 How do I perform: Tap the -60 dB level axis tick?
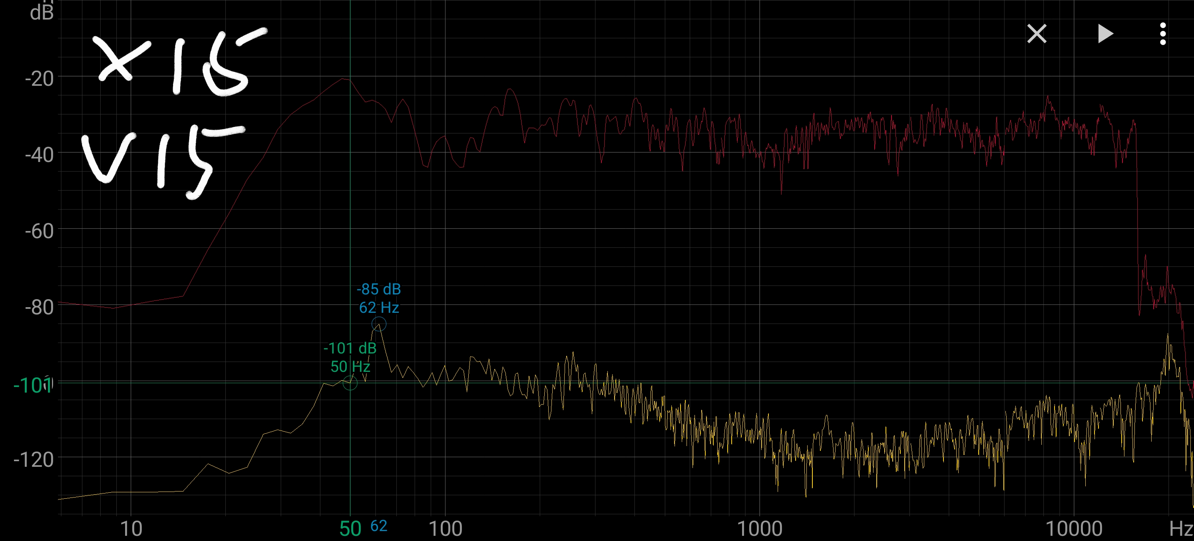tap(40, 231)
